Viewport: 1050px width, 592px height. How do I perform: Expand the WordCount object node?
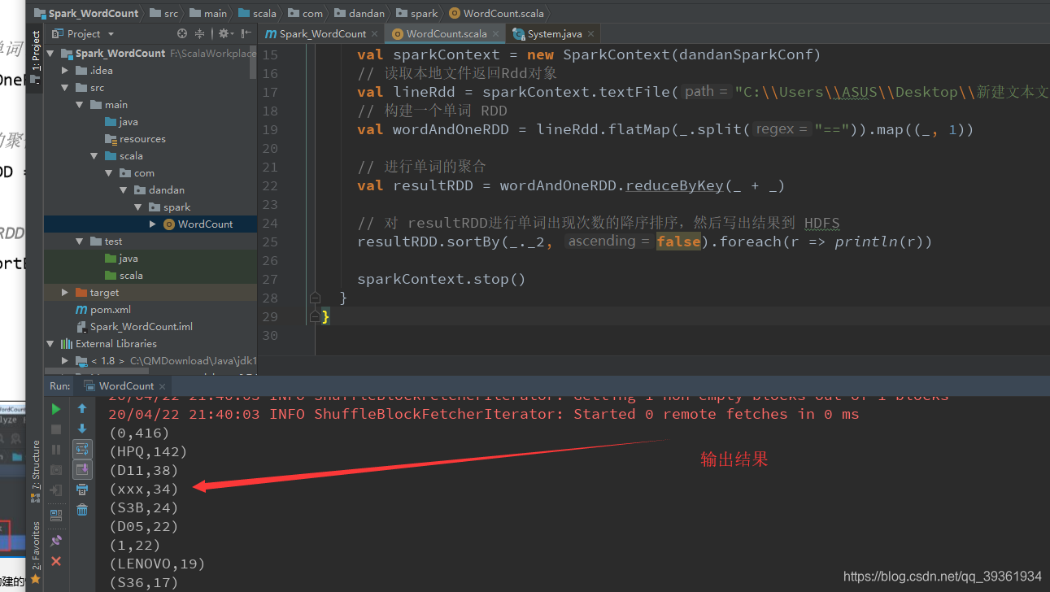153,224
